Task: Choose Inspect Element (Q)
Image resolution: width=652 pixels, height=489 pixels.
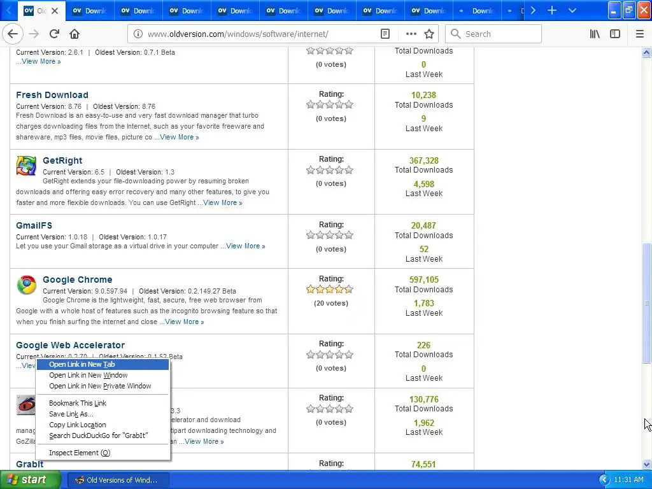Action: [103, 453]
